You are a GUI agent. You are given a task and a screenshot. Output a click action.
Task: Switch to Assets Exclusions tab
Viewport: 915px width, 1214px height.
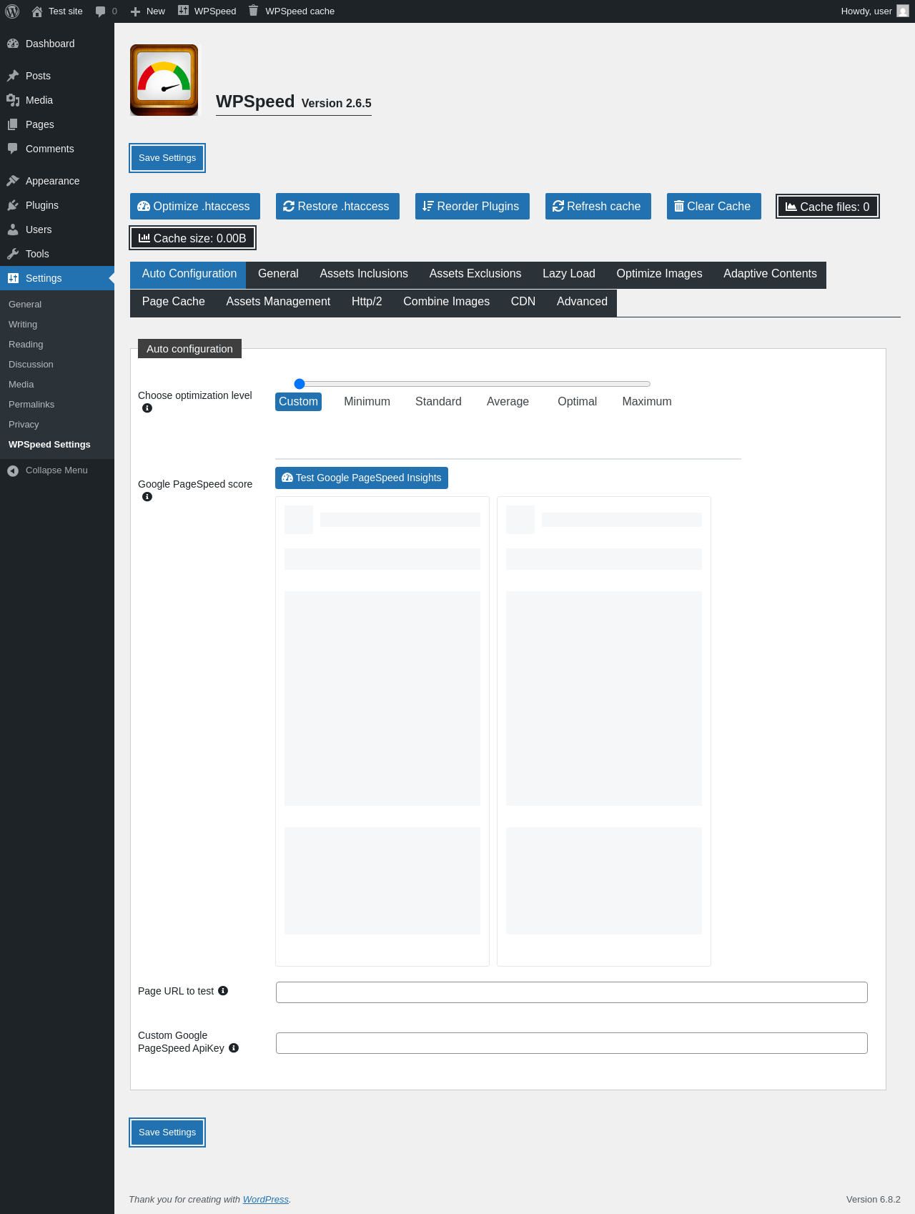point(475,275)
